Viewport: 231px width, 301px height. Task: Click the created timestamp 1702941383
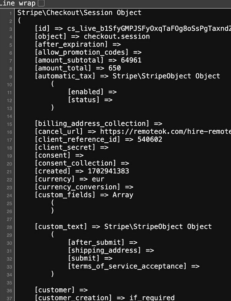coord(109,171)
